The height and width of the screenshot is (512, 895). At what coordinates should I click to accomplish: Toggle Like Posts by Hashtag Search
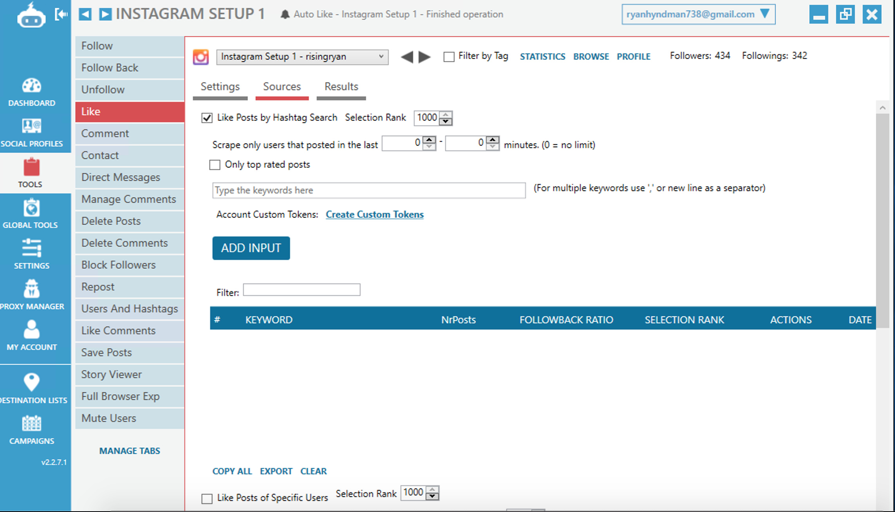[207, 118]
